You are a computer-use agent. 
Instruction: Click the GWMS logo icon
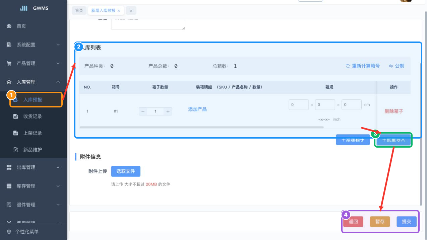pyautogui.click(x=24, y=8)
